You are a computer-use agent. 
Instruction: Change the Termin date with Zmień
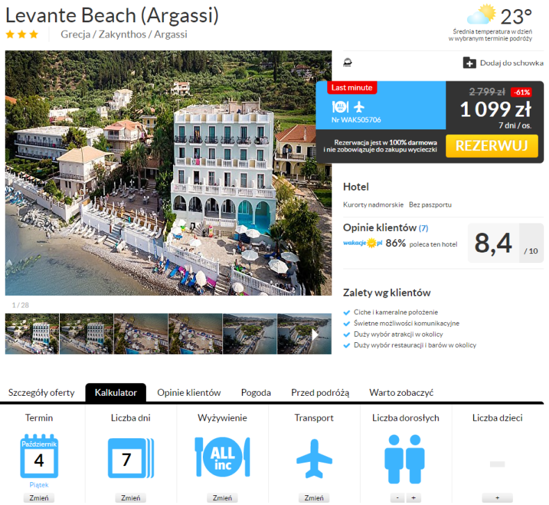point(39,498)
